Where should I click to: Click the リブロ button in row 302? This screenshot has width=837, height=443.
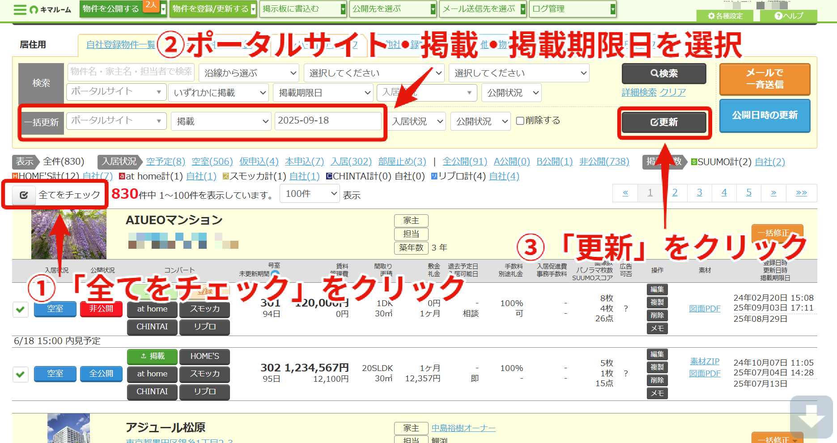pos(204,392)
